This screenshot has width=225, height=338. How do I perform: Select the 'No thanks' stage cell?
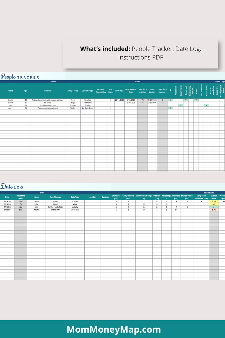coord(87,103)
